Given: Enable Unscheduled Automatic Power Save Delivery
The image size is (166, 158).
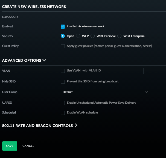Looking at the screenshot, I should coord(63,103).
